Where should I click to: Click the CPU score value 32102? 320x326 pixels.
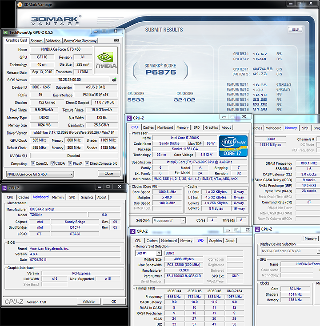point(184,100)
